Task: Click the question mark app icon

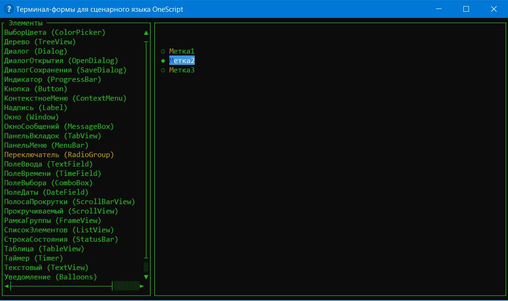Action: pos(8,9)
